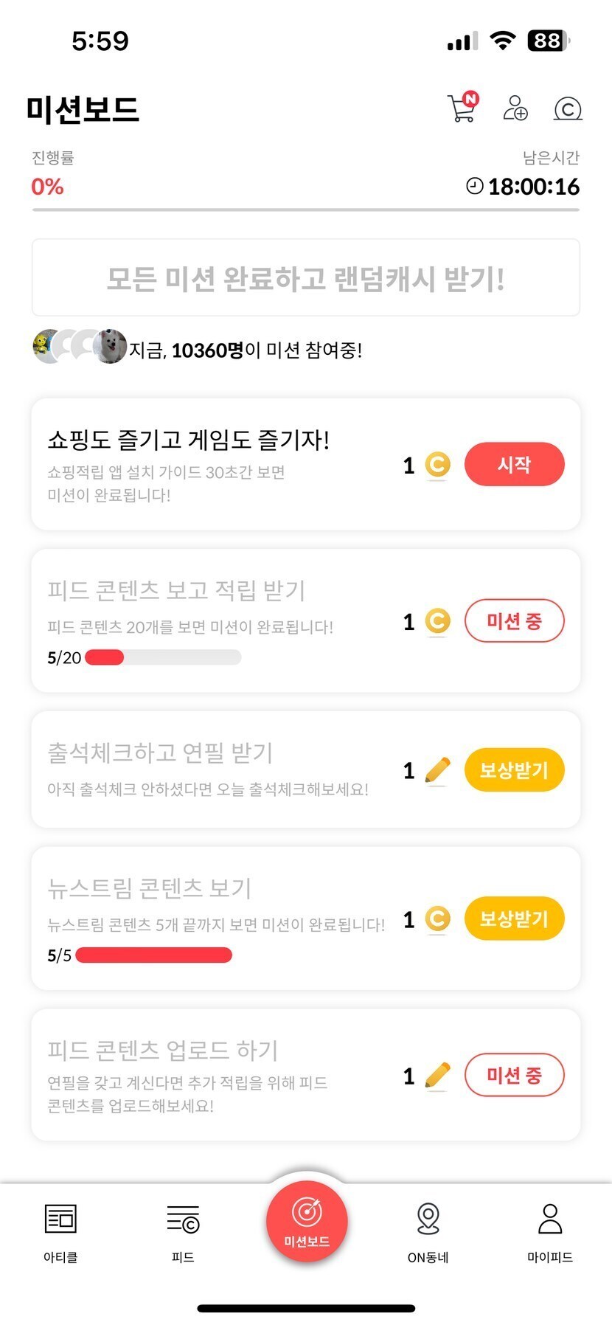
Task: Tap the 5/20 feed progress bar
Action: [163, 657]
